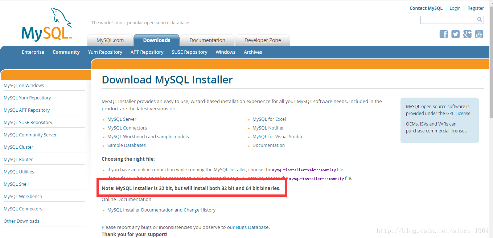
Task: Click the 'Choosing the right file:' text
Action: pyautogui.click(x=128, y=159)
